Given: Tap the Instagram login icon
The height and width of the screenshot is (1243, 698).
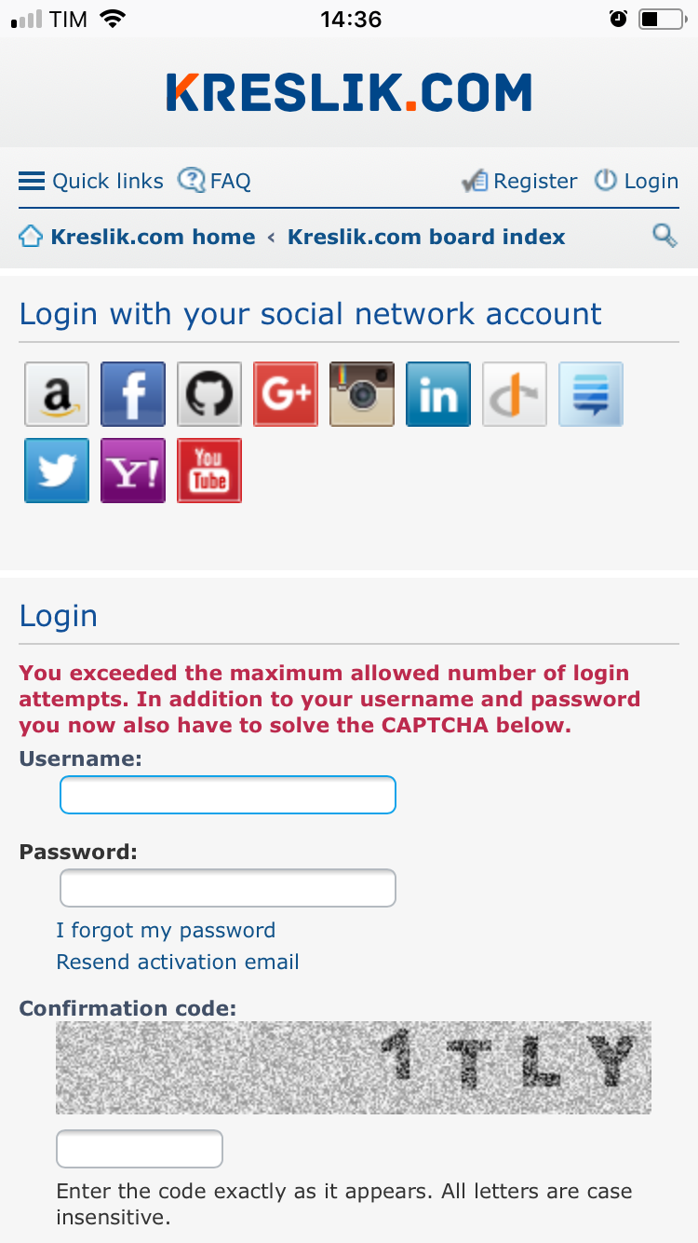Looking at the screenshot, I should pyautogui.click(x=362, y=394).
